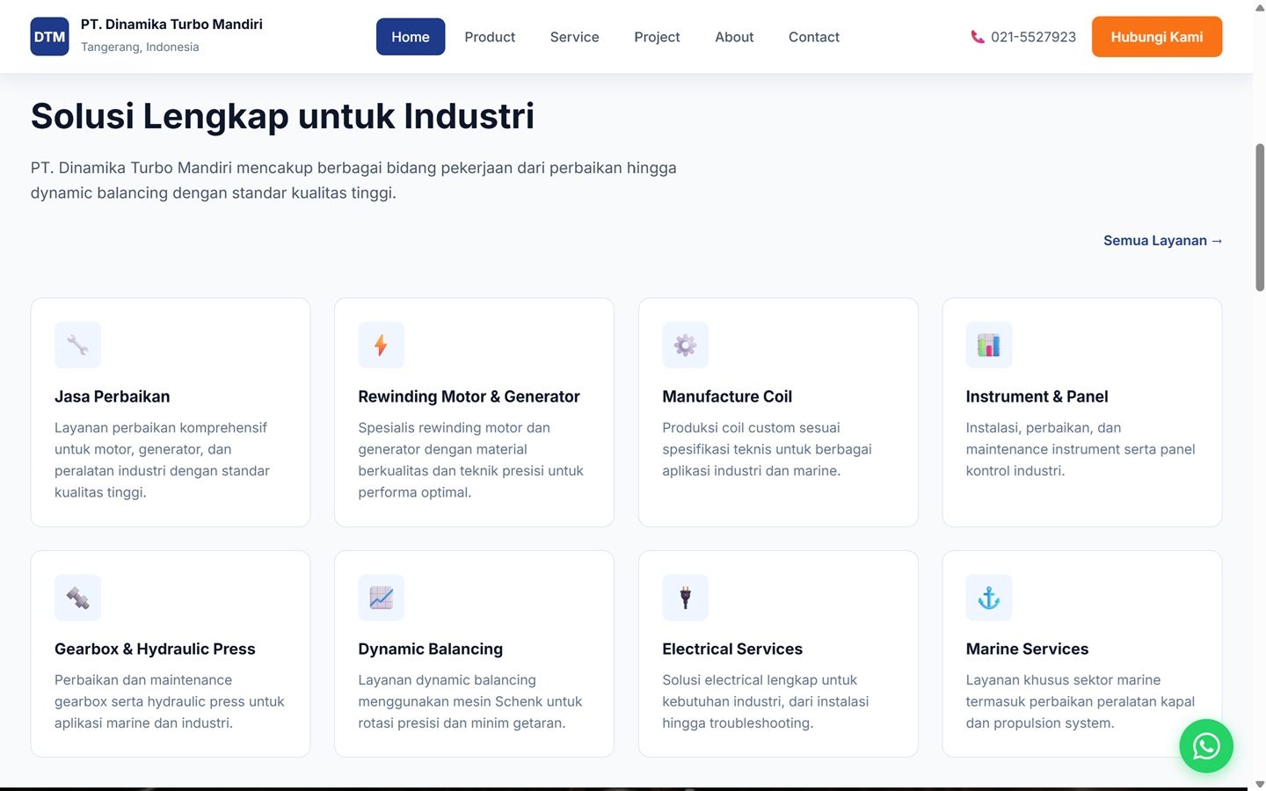Click the DTM logo badge
This screenshot has width=1266, height=791.
coord(49,37)
